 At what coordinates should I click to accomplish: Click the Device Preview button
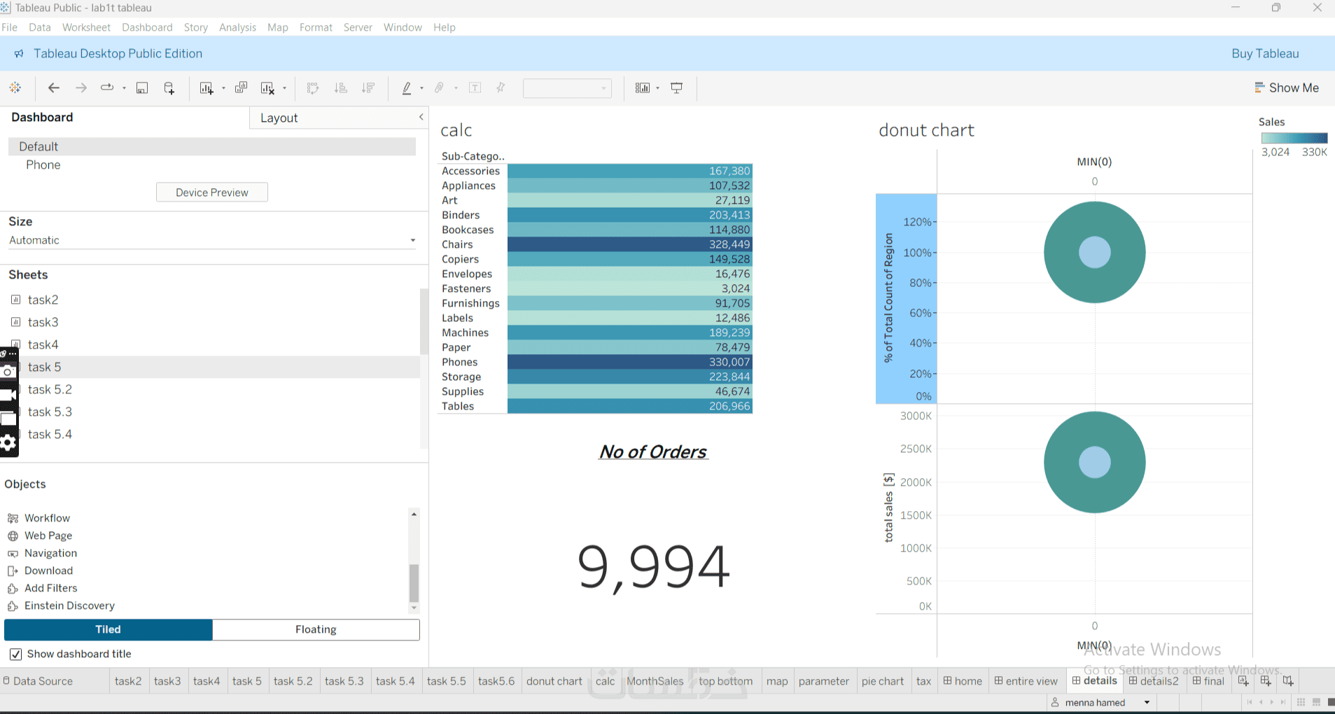[x=212, y=192]
